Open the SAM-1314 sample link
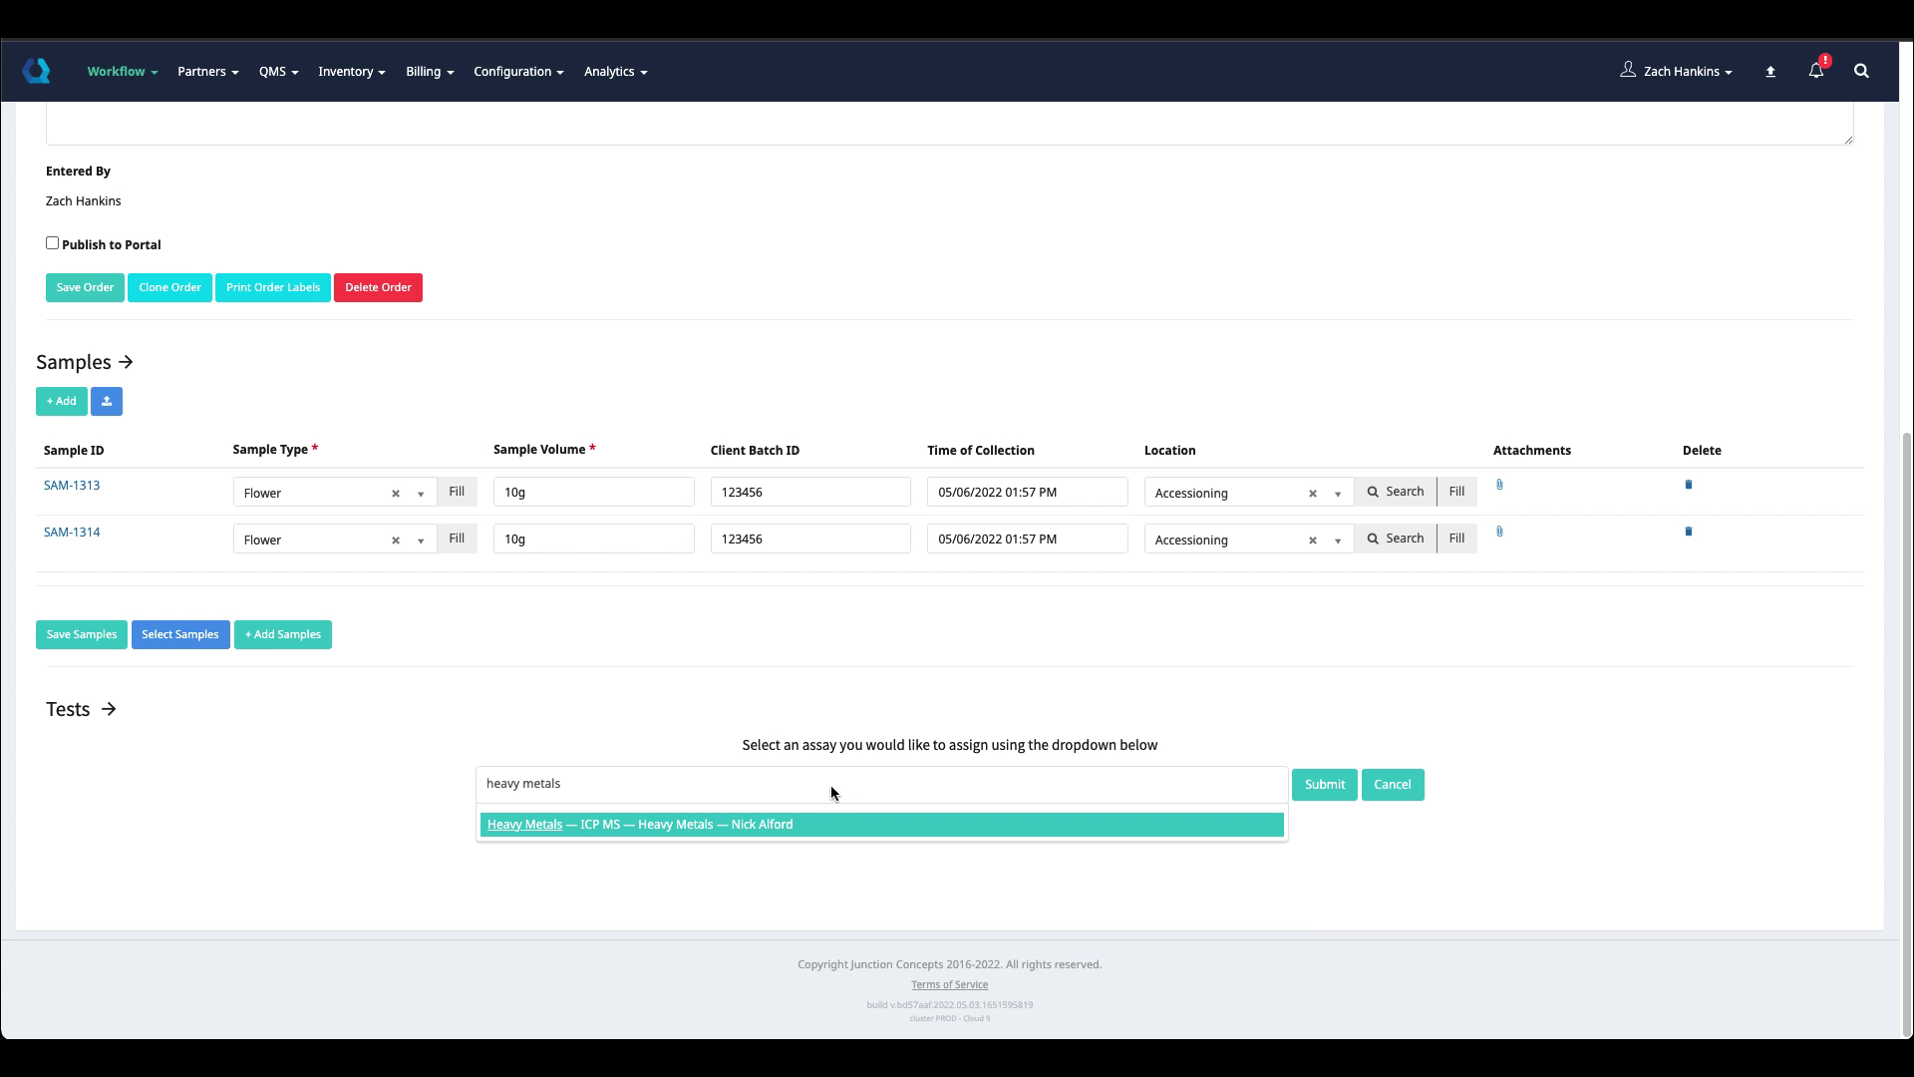 (72, 533)
